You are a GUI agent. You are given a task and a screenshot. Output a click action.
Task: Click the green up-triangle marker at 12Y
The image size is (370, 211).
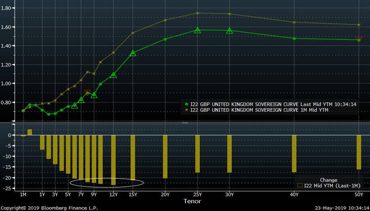point(114,75)
